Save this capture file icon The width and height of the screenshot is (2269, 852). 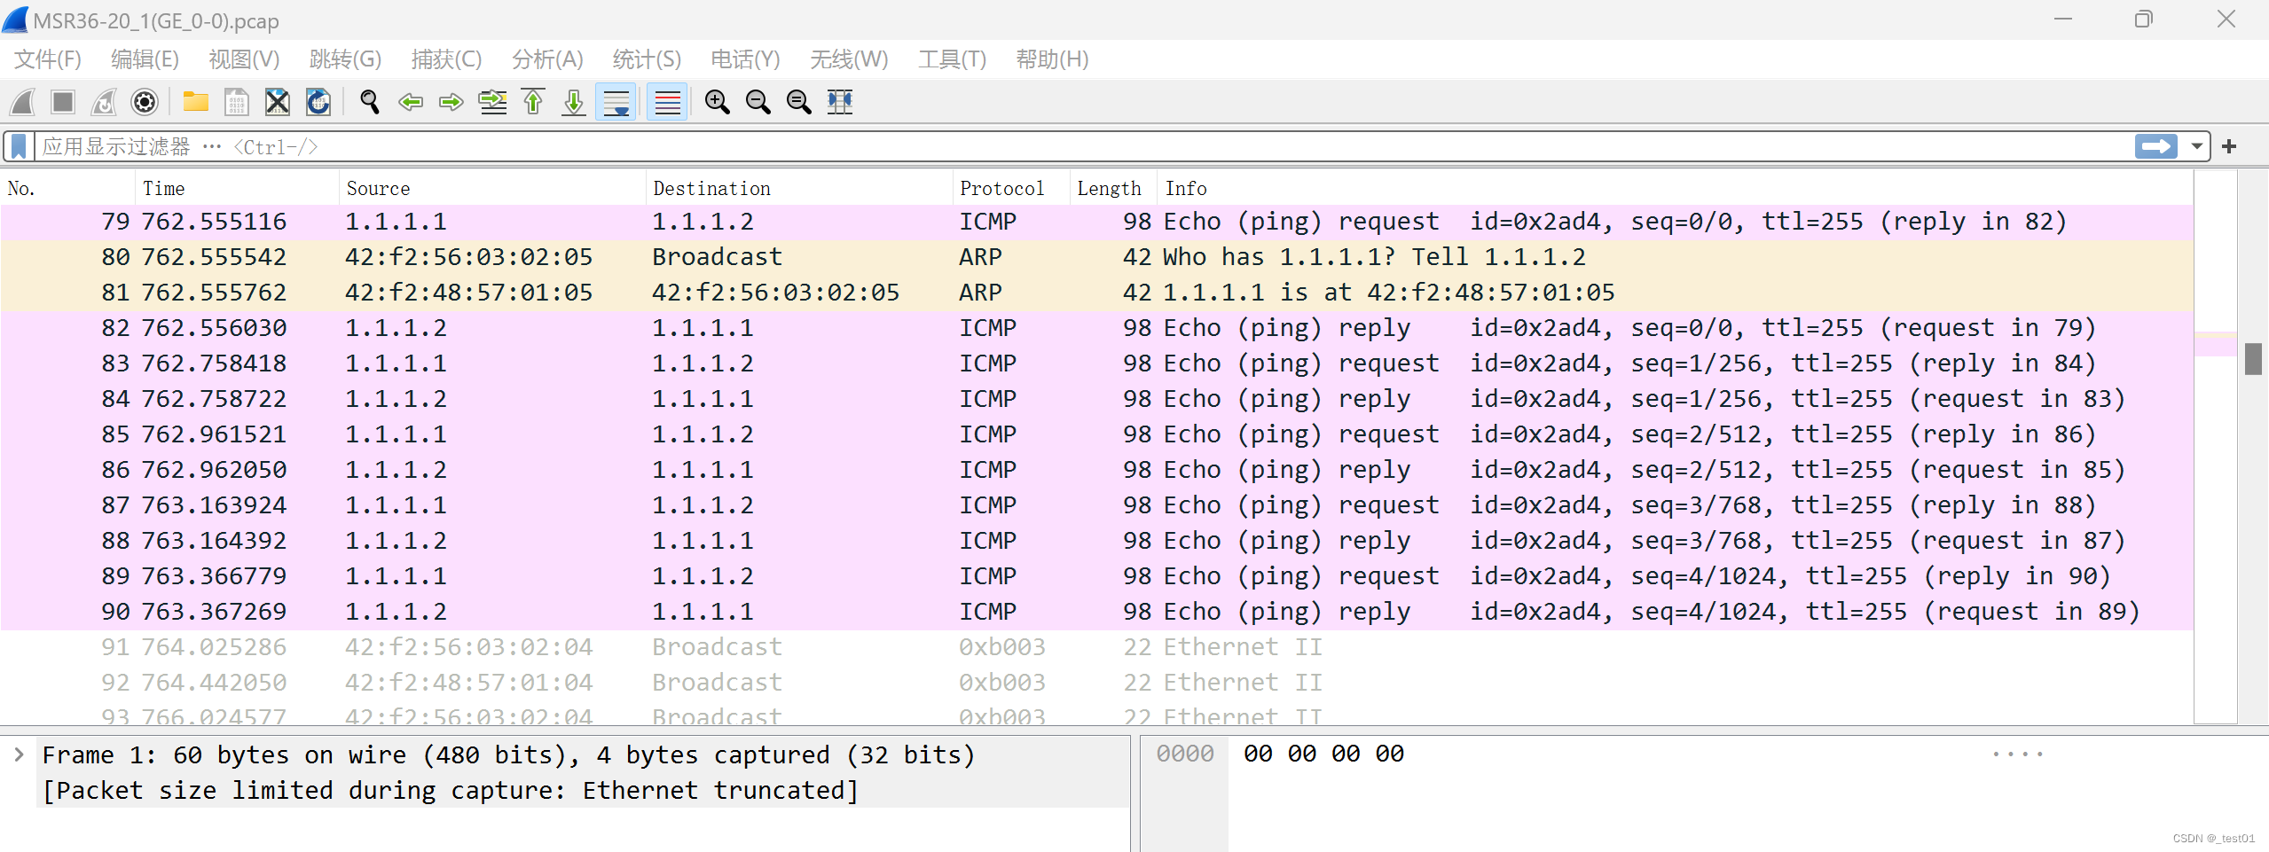(x=236, y=102)
